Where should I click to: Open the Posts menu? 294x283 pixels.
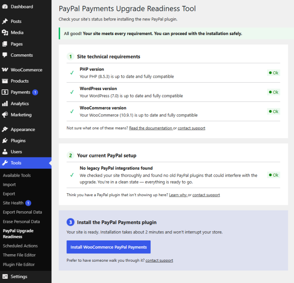tap(26, 21)
